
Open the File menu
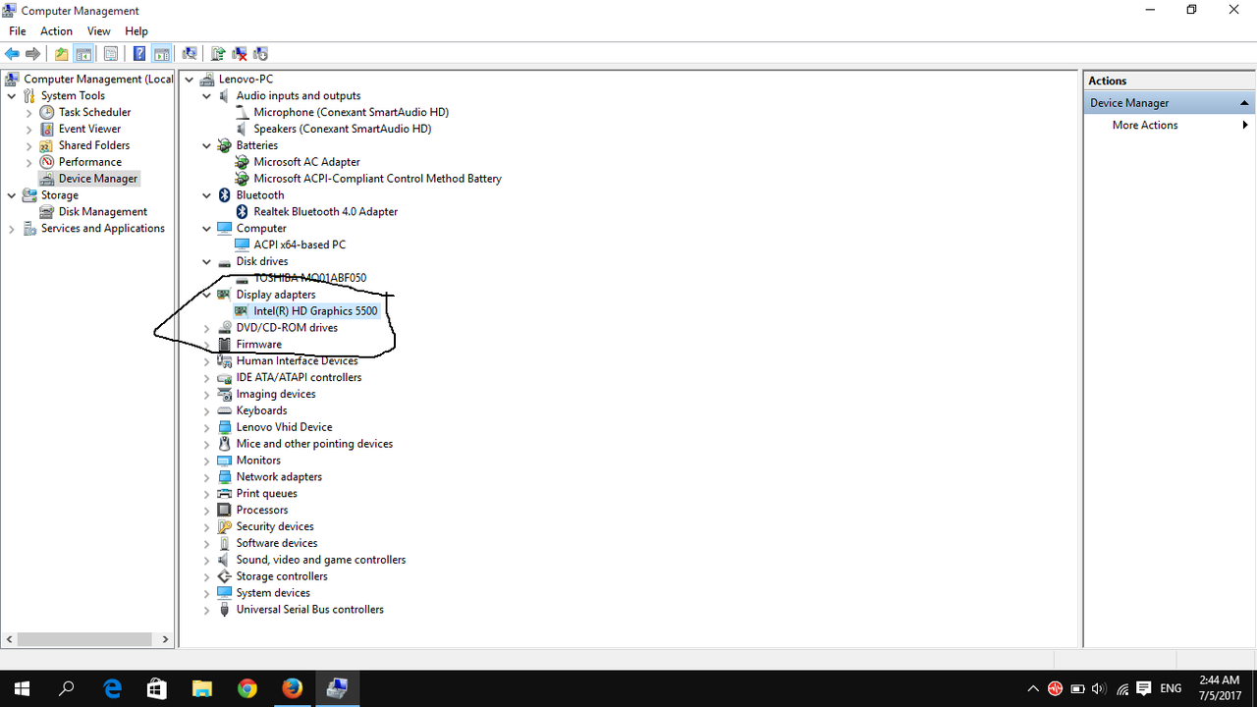pyautogui.click(x=18, y=31)
